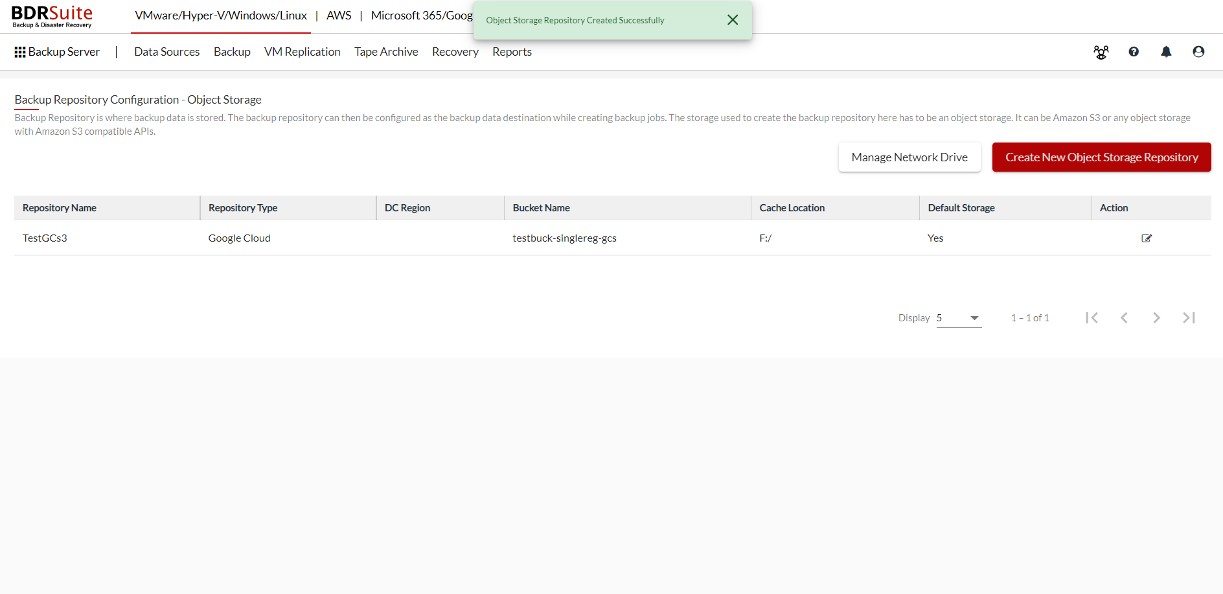
Task: Click the BDRSuite logo
Action: pyautogui.click(x=52, y=16)
